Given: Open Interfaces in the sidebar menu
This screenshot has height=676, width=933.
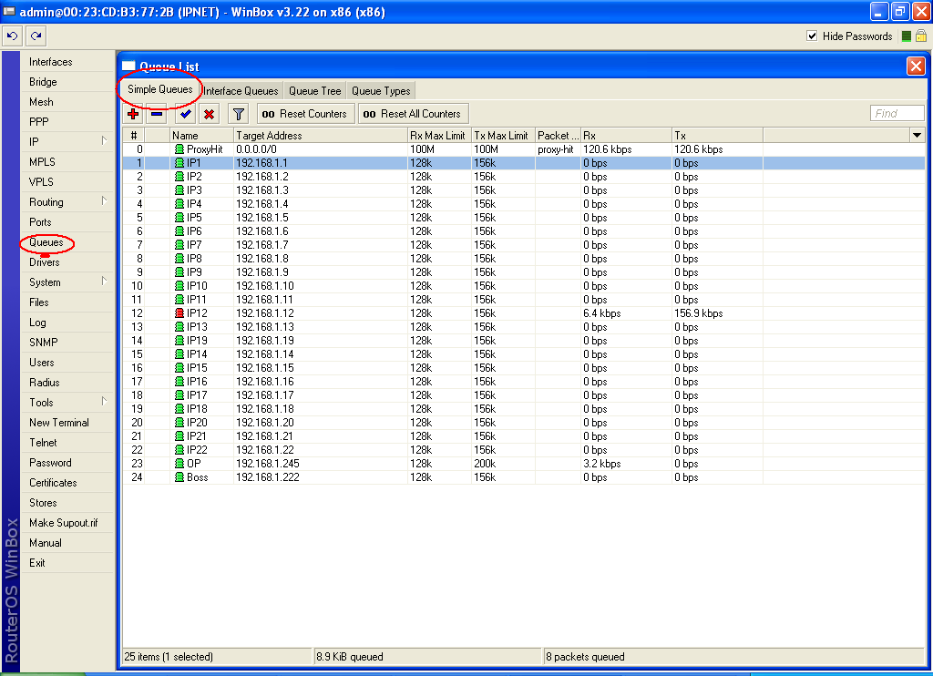Looking at the screenshot, I should tap(51, 62).
